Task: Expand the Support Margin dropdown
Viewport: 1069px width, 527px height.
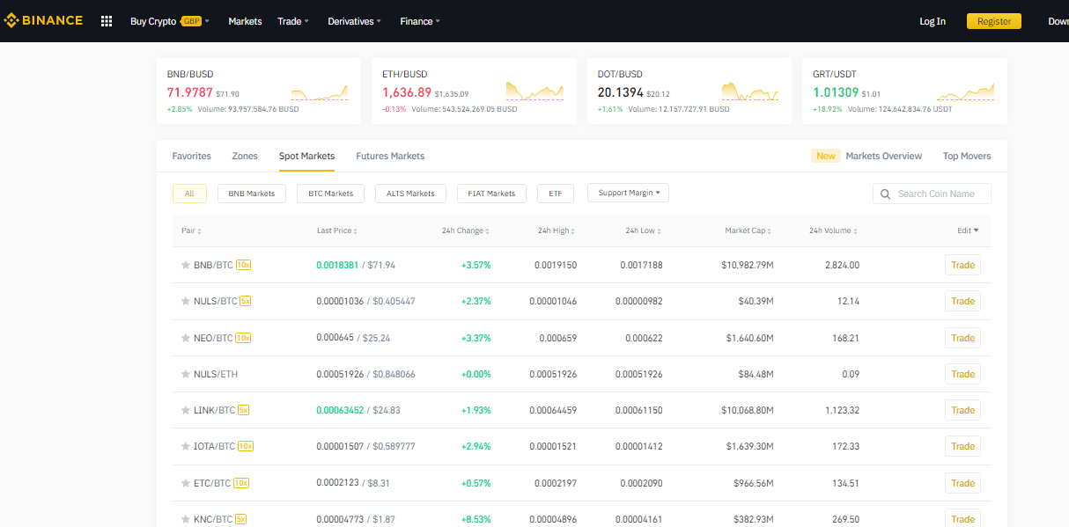Action: (628, 193)
